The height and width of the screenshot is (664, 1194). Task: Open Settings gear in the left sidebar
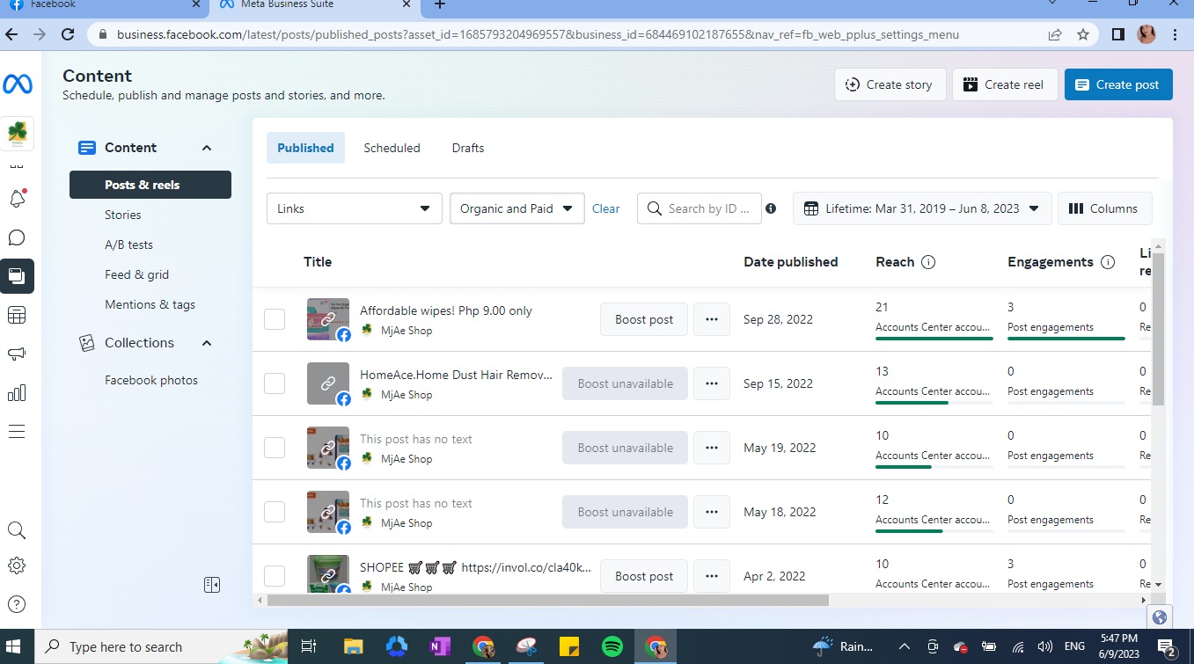pyautogui.click(x=17, y=565)
